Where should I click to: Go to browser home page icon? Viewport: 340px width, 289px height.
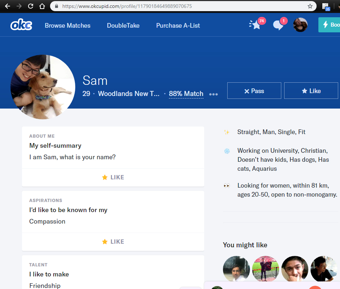coord(42,6)
